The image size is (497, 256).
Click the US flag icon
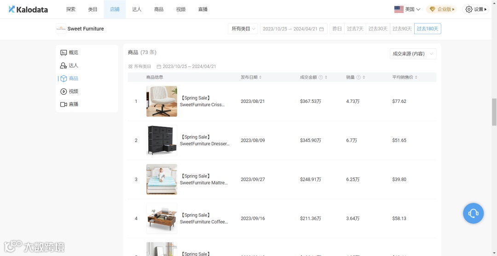399,10
